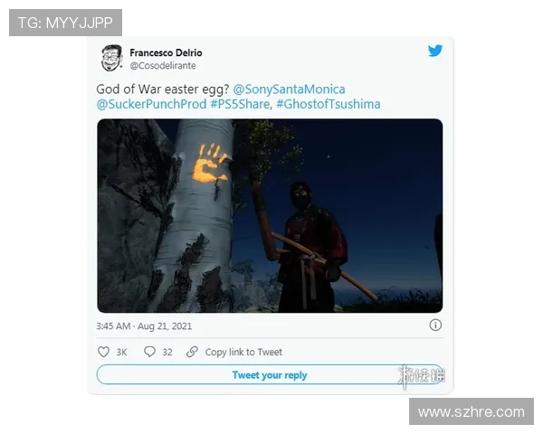
Task: Open the 3:45 AM Aug 21, 2021 timestamp
Action: point(144,325)
